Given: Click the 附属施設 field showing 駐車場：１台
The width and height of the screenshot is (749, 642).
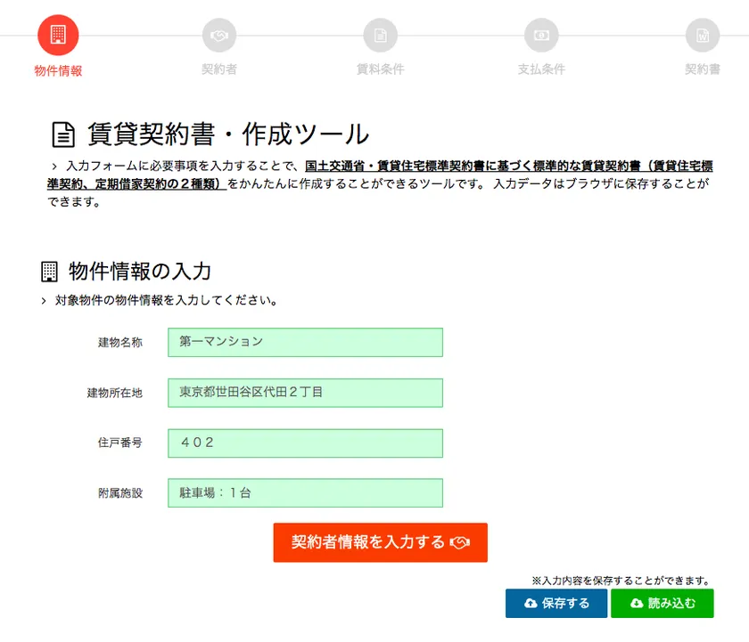Looking at the screenshot, I should [x=305, y=492].
